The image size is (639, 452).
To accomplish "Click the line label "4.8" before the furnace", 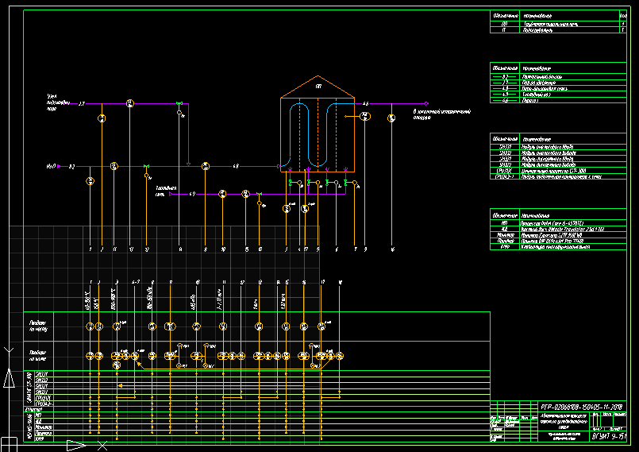I will click(236, 167).
